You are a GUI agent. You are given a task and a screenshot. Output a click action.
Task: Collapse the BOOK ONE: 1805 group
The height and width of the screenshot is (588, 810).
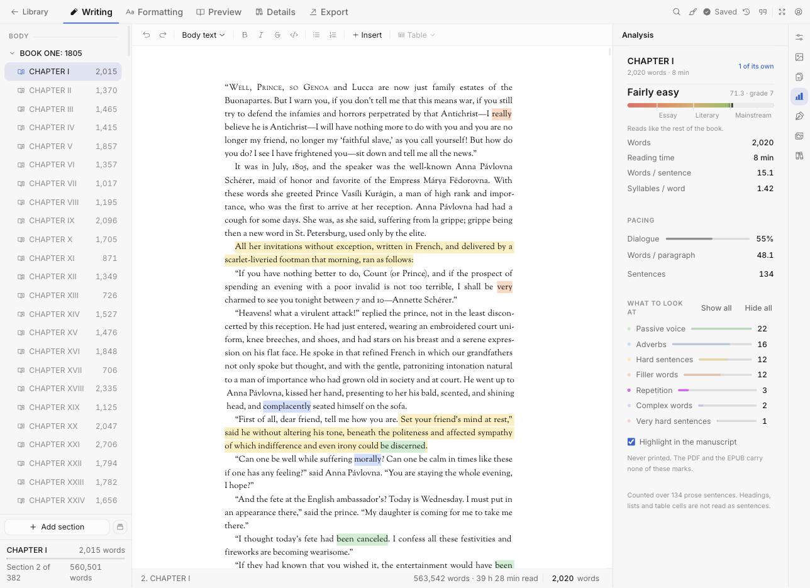coord(12,53)
